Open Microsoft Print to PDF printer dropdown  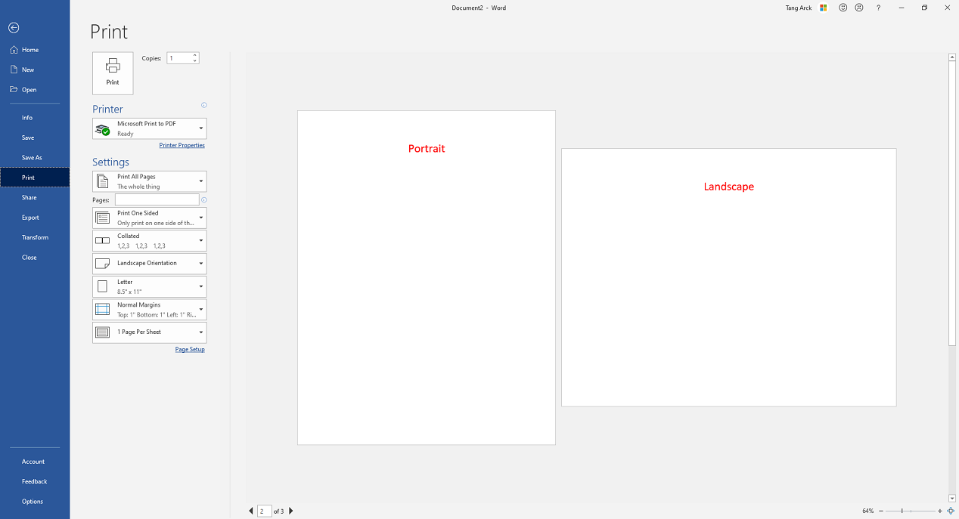coord(149,128)
